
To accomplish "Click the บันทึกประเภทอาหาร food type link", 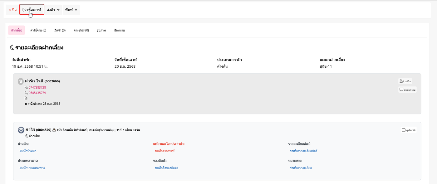I will [32, 168].
